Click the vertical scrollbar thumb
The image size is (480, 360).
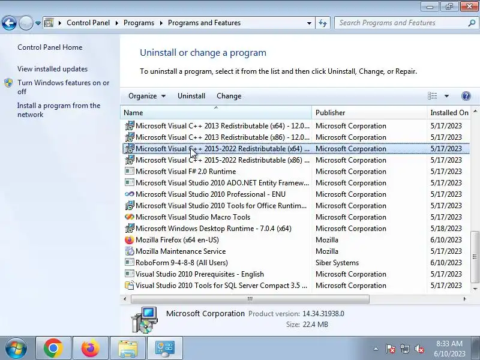click(475, 257)
